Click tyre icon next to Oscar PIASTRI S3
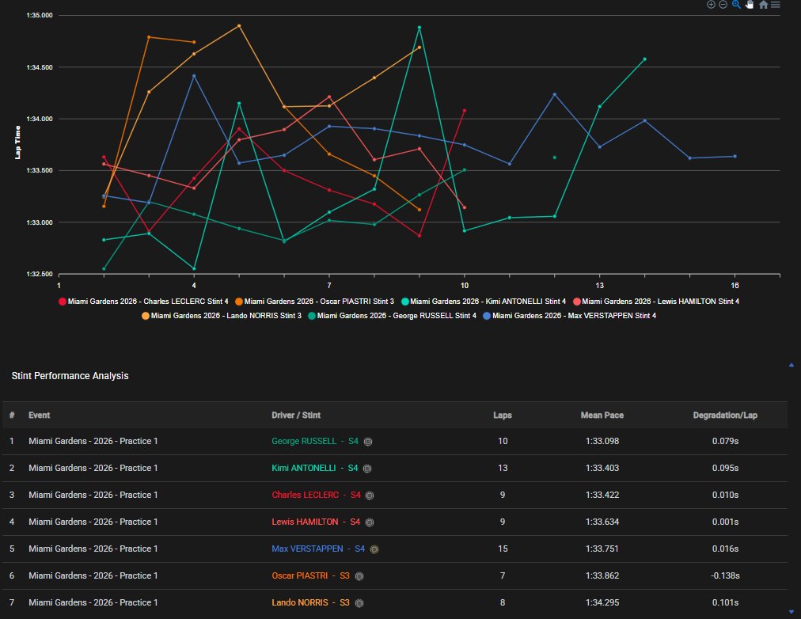The width and height of the screenshot is (801, 619). pos(359,576)
